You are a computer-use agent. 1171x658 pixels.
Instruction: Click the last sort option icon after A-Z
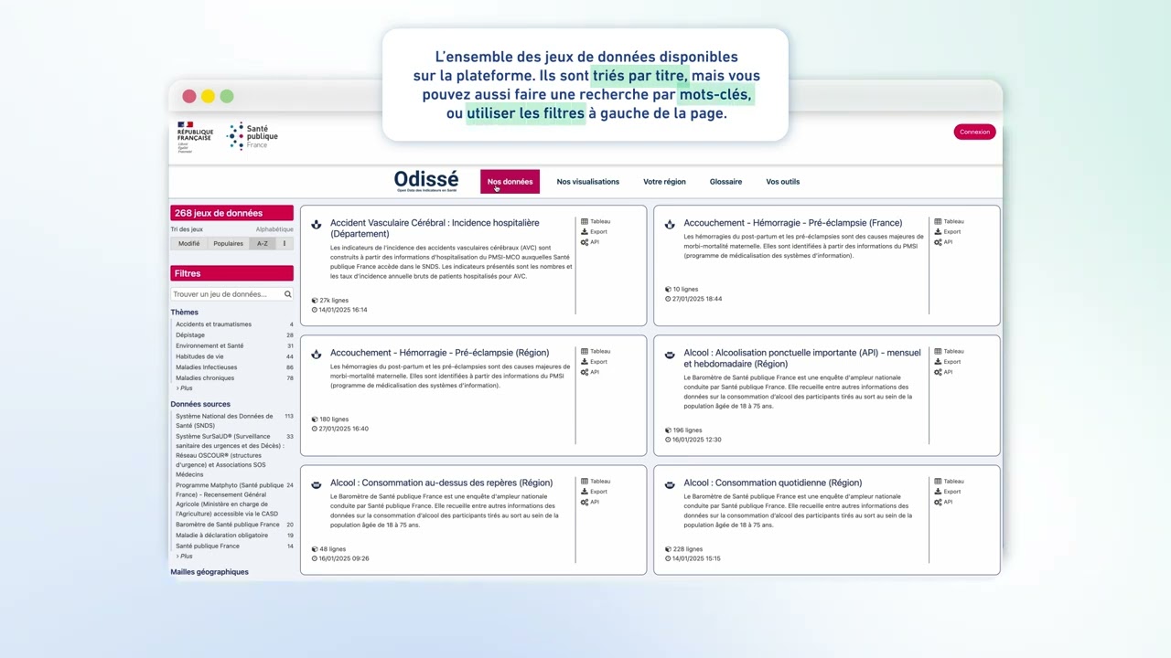pyautogui.click(x=285, y=244)
